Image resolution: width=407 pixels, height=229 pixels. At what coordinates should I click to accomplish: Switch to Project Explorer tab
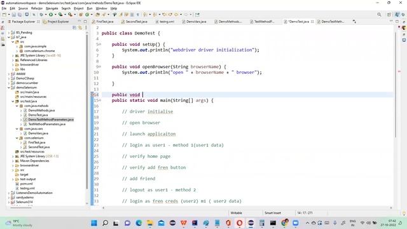pos(56,22)
